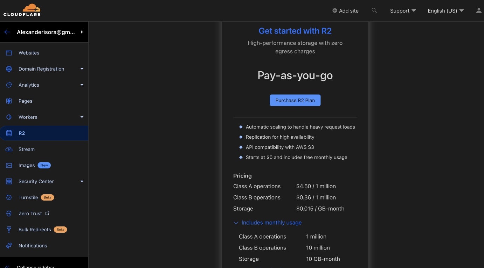484x268 pixels.
Task: Open the Support dropdown
Action: point(403,11)
